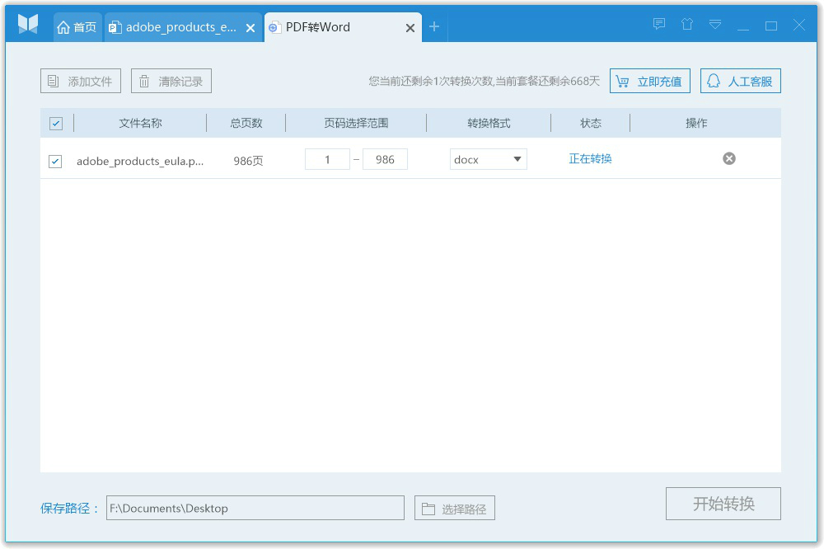
Task: Click the 正在转换 status link
Action: (590, 158)
